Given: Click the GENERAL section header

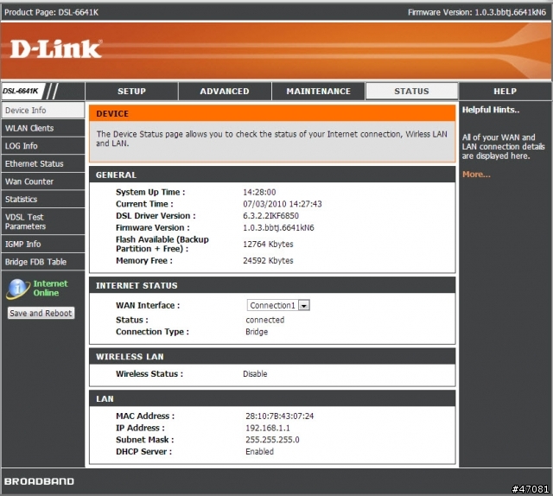Looking at the screenshot, I should pyautogui.click(x=272, y=175).
